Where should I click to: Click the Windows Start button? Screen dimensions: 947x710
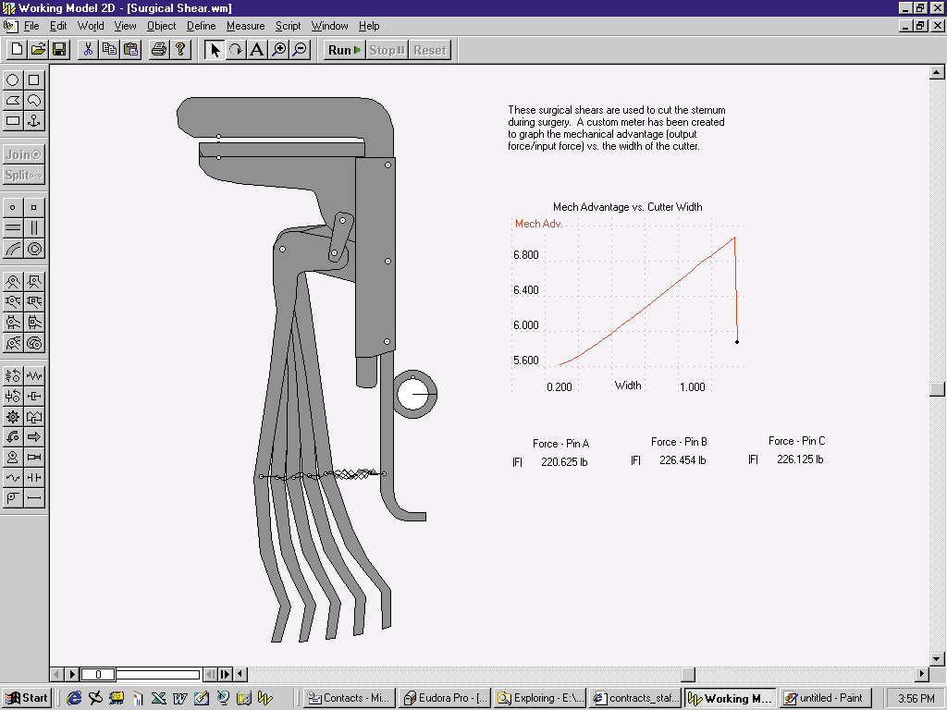(x=27, y=698)
